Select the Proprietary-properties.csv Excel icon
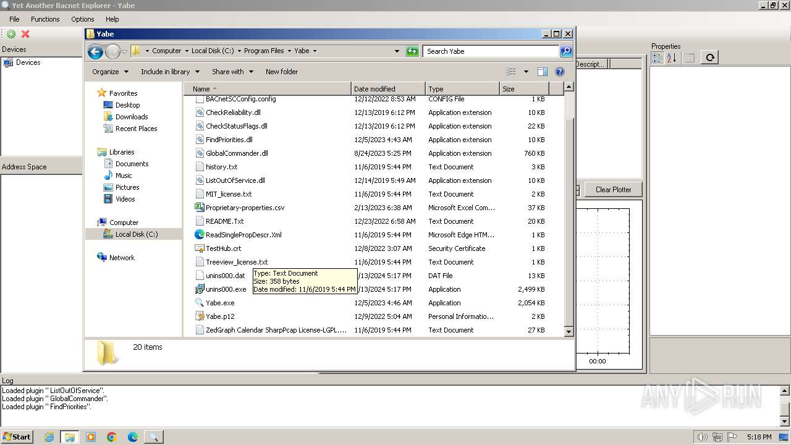The height and width of the screenshot is (445, 791). pos(199,208)
